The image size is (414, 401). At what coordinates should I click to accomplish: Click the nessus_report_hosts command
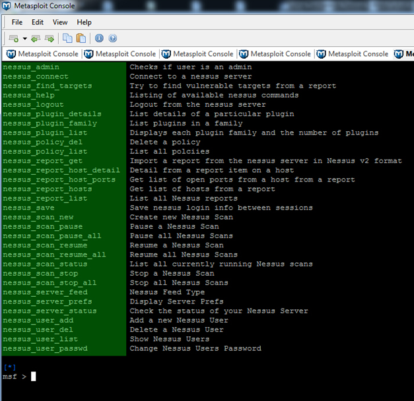point(48,189)
